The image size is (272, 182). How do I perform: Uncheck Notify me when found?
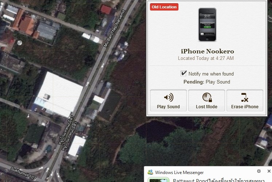[x=184, y=73]
